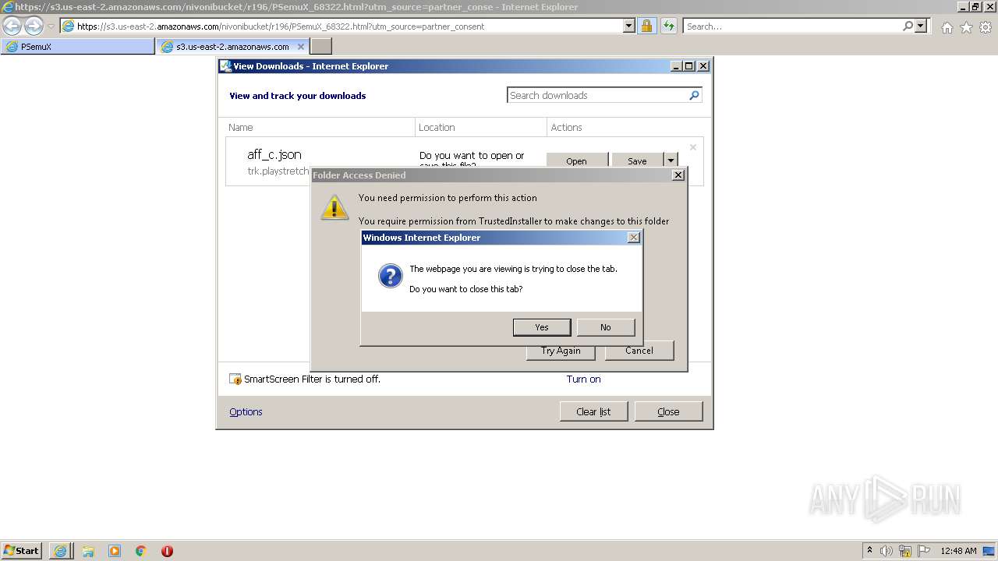Click the volume speaker tray icon
998x561 pixels.
pyautogui.click(x=887, y=550)
